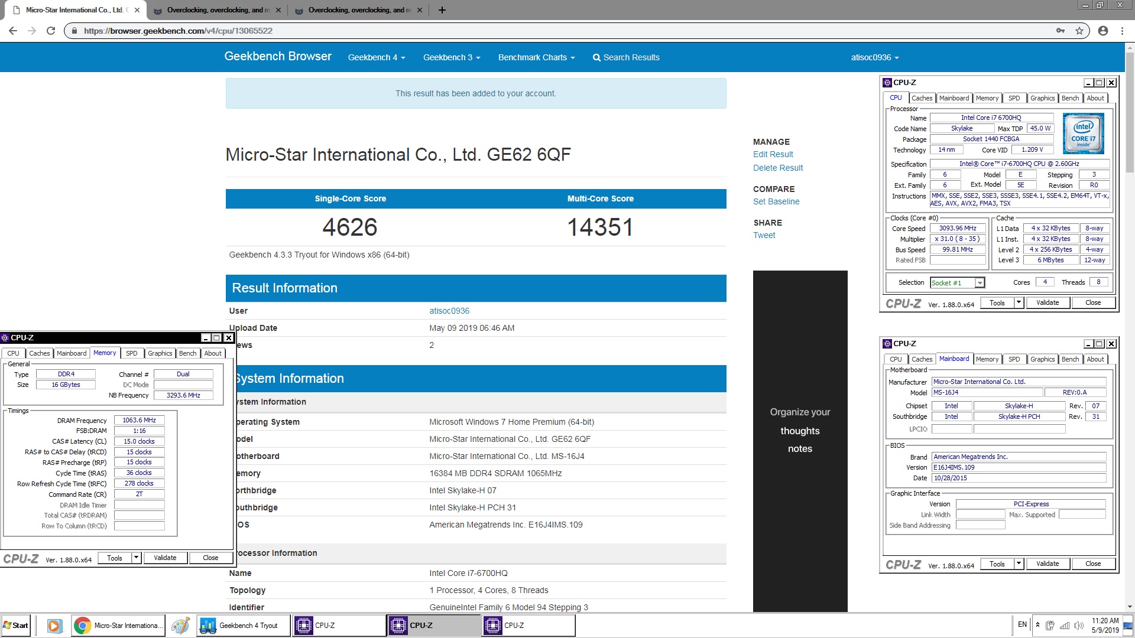The height and width of the screenshot is (638, 1135).
Task: Expand Tools arrow in the Memory CPU-Z window
Action: [136, 558]
